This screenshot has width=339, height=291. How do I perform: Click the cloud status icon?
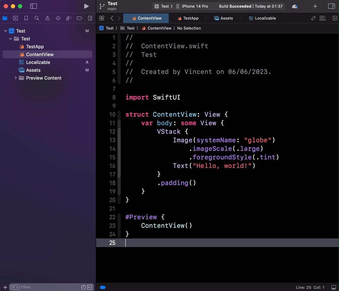[x=295, y=6]
